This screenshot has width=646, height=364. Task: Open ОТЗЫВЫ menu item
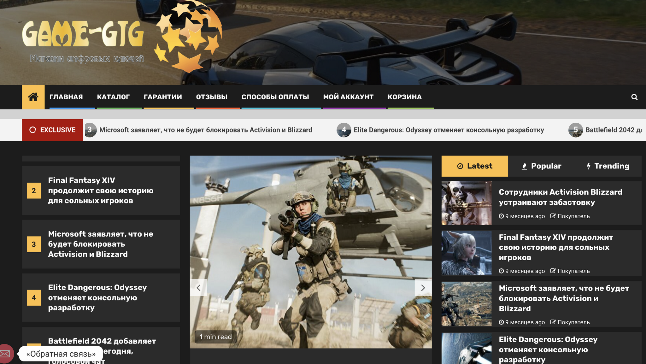[212, 97]
